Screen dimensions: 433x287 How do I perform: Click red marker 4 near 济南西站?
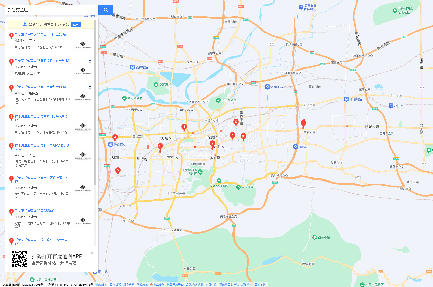[x=115, y=138]
